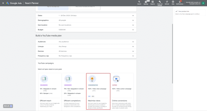Choose the Plan for YouTube only option

pyautogui.click(x=53, y=8)
